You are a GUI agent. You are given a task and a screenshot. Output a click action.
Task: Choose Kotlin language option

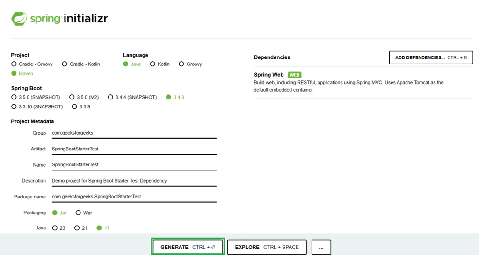tap(160, 64)
